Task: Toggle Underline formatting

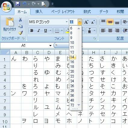Action: coord(46,31)
